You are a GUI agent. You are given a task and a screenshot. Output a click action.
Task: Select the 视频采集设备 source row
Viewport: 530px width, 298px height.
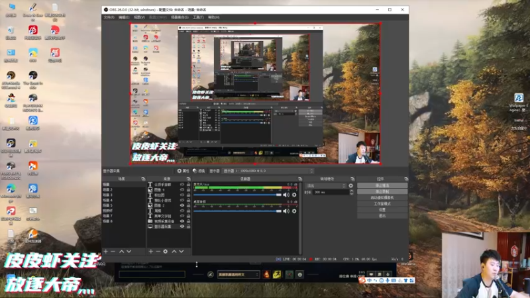(x=169, y=221)
